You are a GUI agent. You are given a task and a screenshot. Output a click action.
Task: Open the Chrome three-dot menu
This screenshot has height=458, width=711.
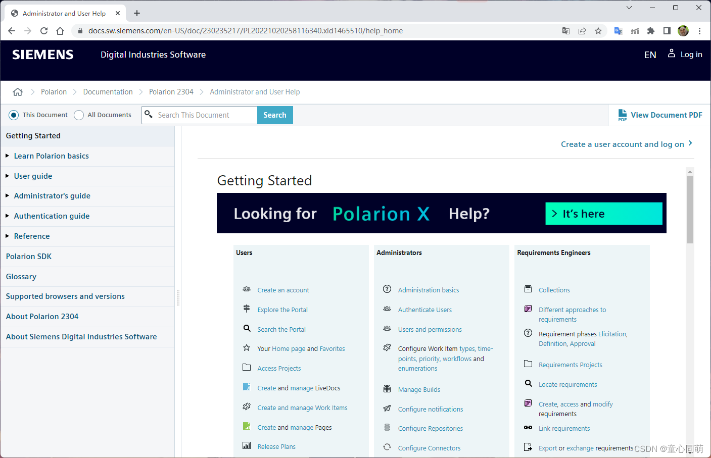(699, 31)
